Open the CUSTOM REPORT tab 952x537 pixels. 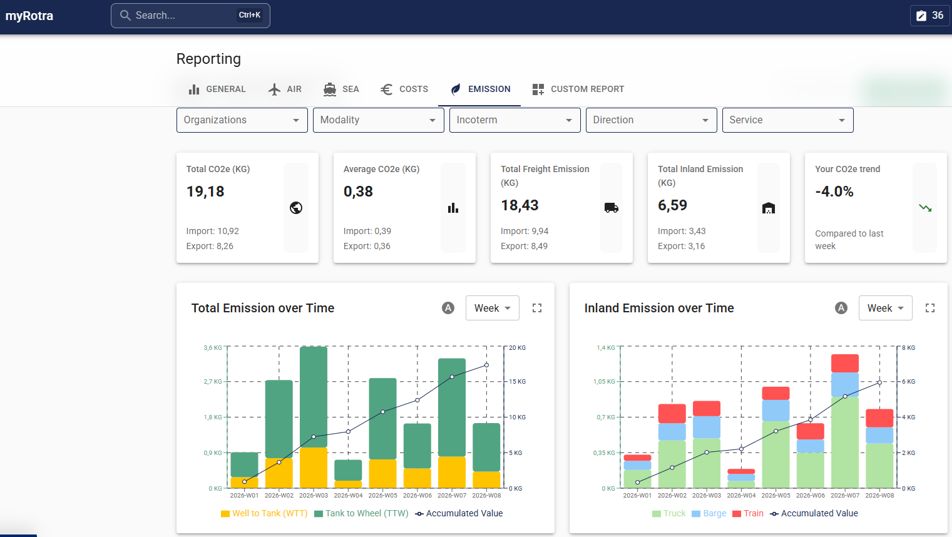578,89
